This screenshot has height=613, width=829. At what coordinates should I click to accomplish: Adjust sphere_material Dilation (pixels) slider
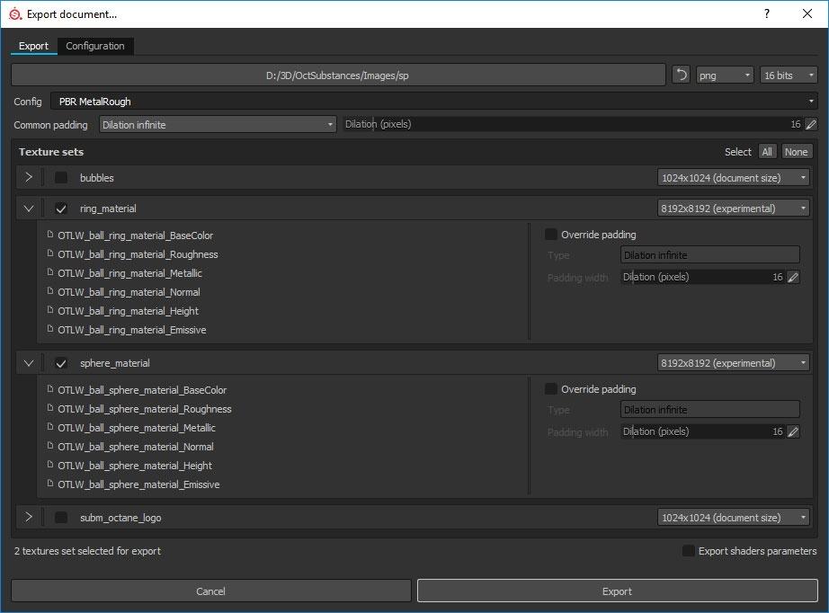(702, 431)
